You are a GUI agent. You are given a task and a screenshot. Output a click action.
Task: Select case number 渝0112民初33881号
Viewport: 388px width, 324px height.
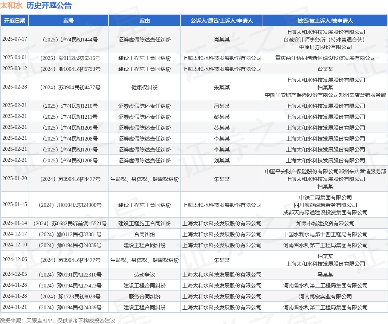tap(70, 234)
